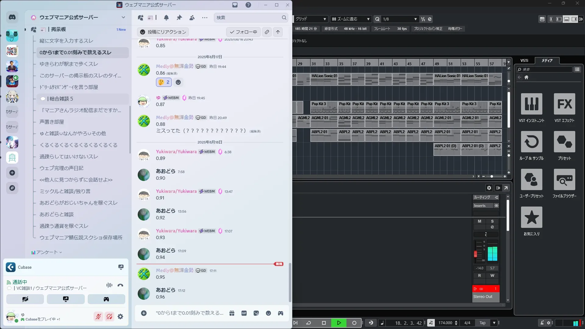Open Discord notification bell settings

166,18
